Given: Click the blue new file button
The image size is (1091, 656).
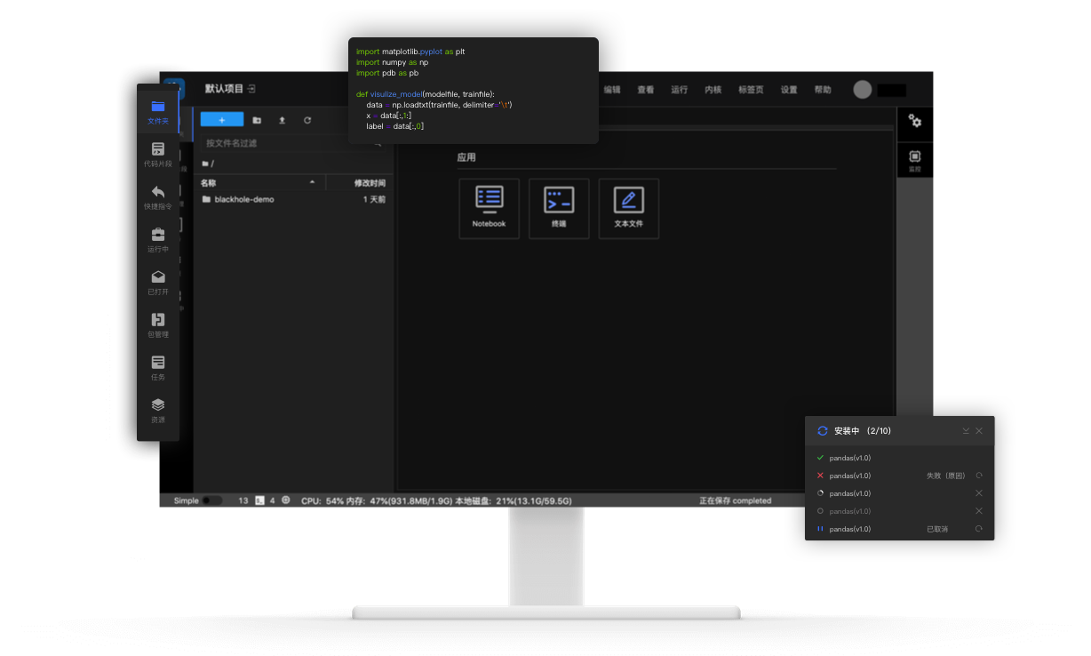Looking at the screenshot, I should pyautogui.click(x=221, y=119).
